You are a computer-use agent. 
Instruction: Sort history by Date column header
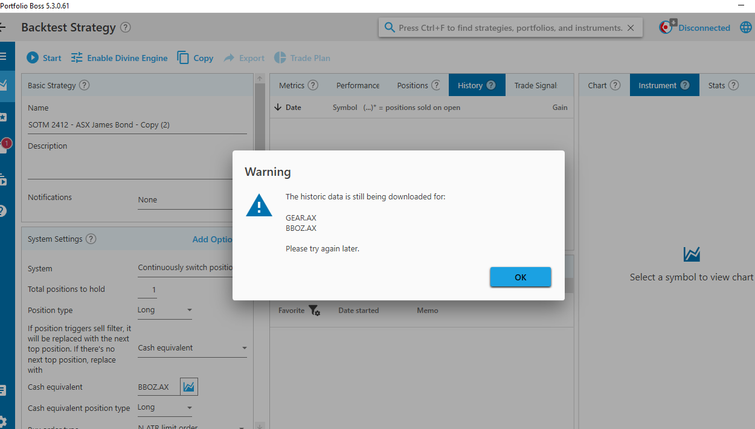293,108
